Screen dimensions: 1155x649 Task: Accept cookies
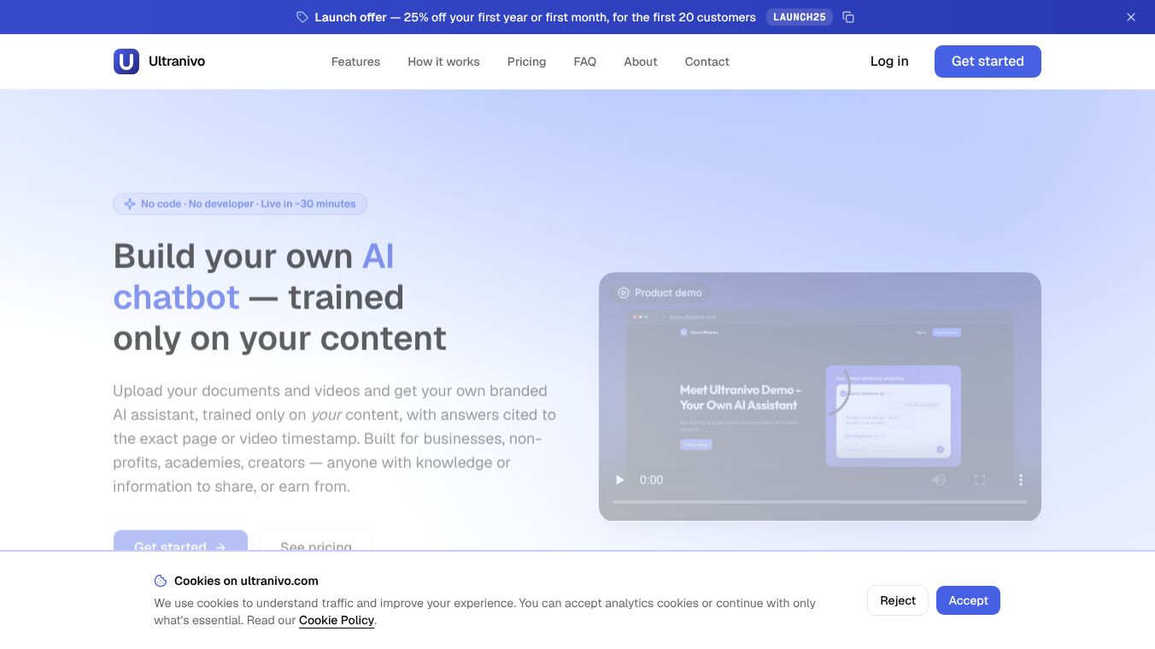[x=968, y=600]
